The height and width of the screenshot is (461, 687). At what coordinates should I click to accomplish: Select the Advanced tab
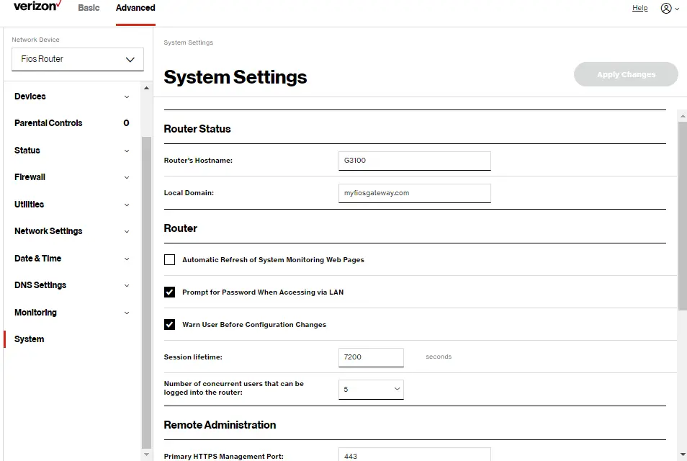coord(135,8)
